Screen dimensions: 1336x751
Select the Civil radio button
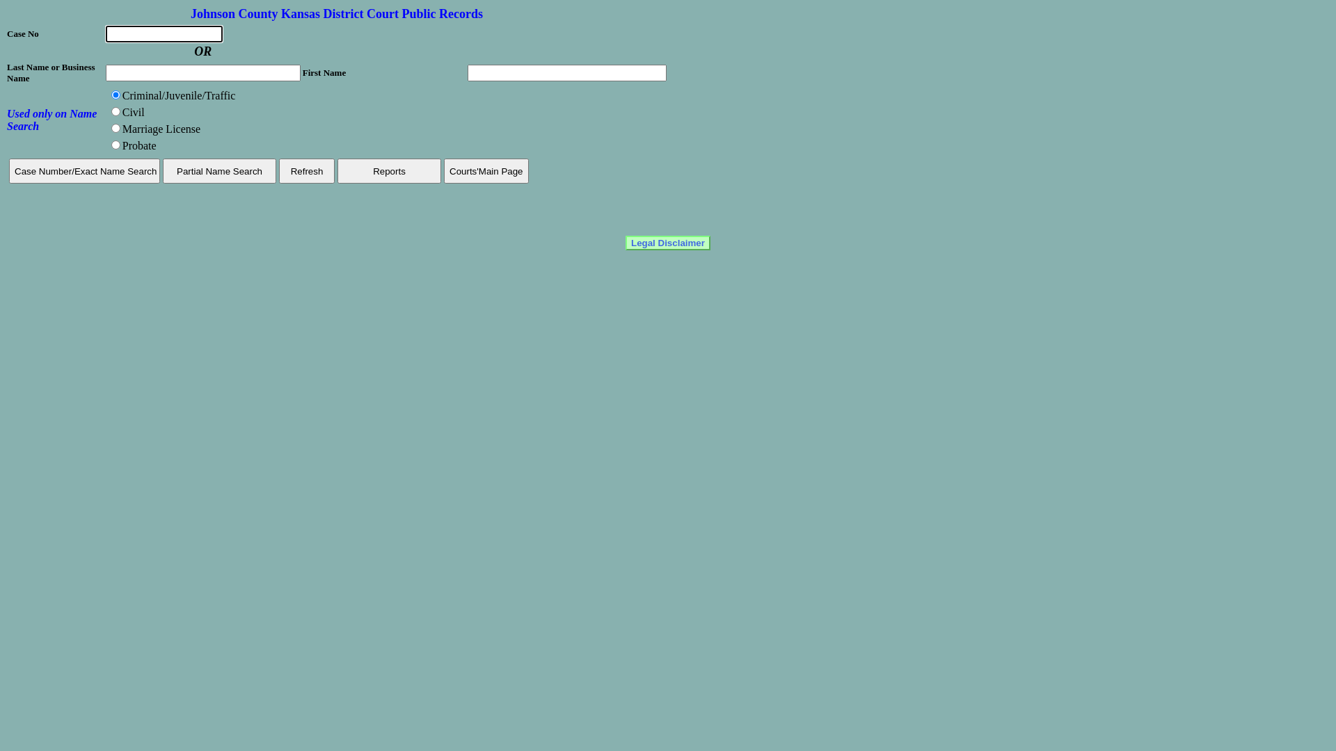point(115,111)
